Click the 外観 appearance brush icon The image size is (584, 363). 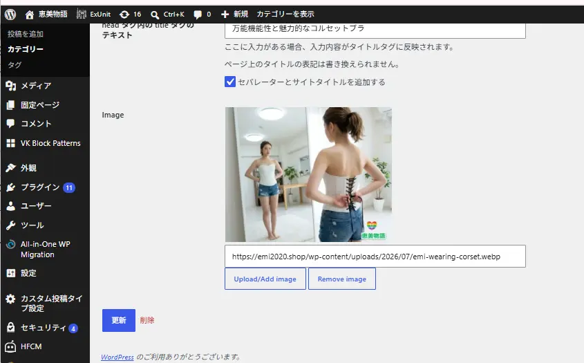(11, 168)
